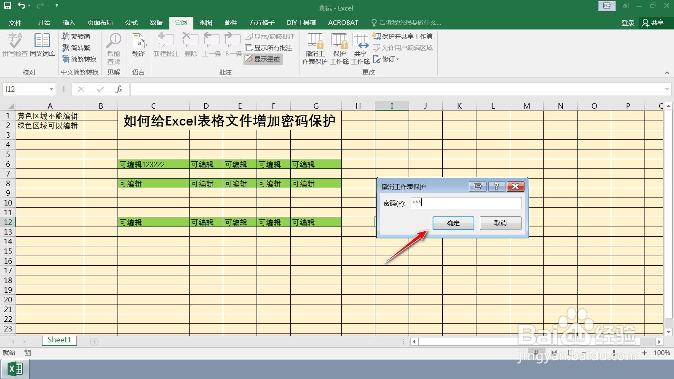Use the 智能查找 smart lookup tool
The width and height of the screenshot is (674, 379).
point(113,46)
